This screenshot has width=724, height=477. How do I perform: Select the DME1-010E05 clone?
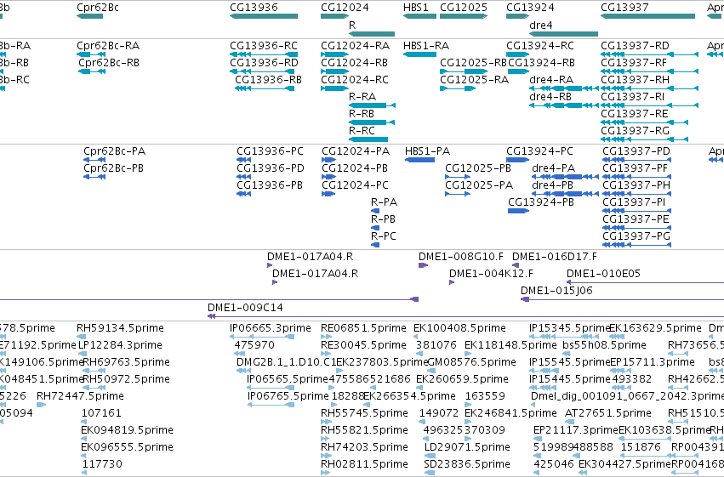coord(645,282)
